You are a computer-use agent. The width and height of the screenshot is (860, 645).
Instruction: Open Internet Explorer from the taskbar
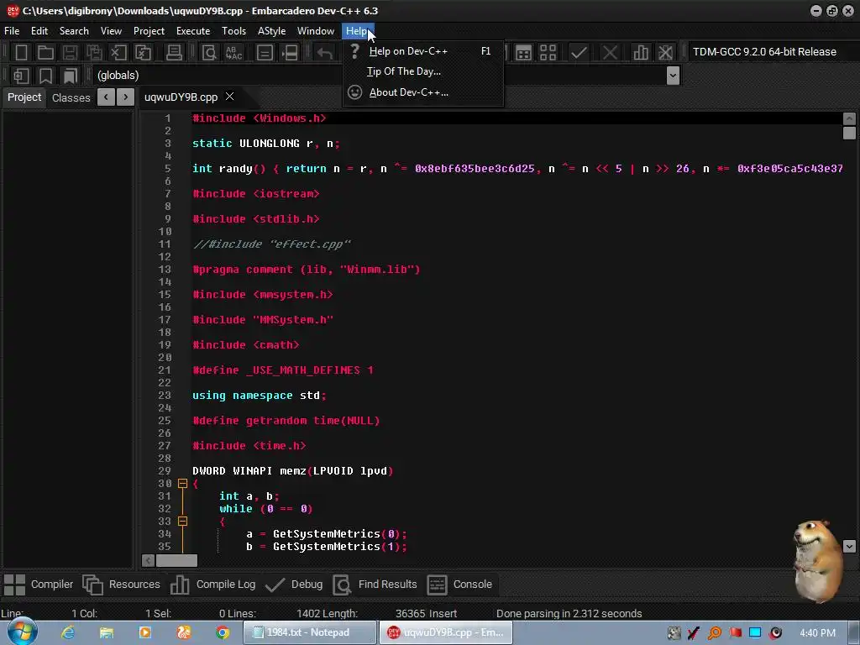pyautogui.click(x=68, y=632)
